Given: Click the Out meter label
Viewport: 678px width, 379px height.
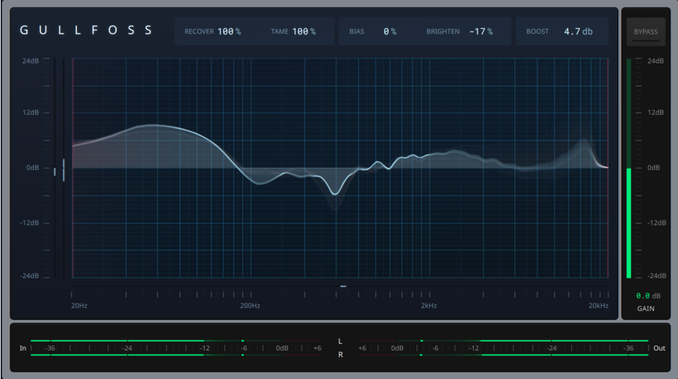Looking at the screenshot, I should [x=659, y=348].
